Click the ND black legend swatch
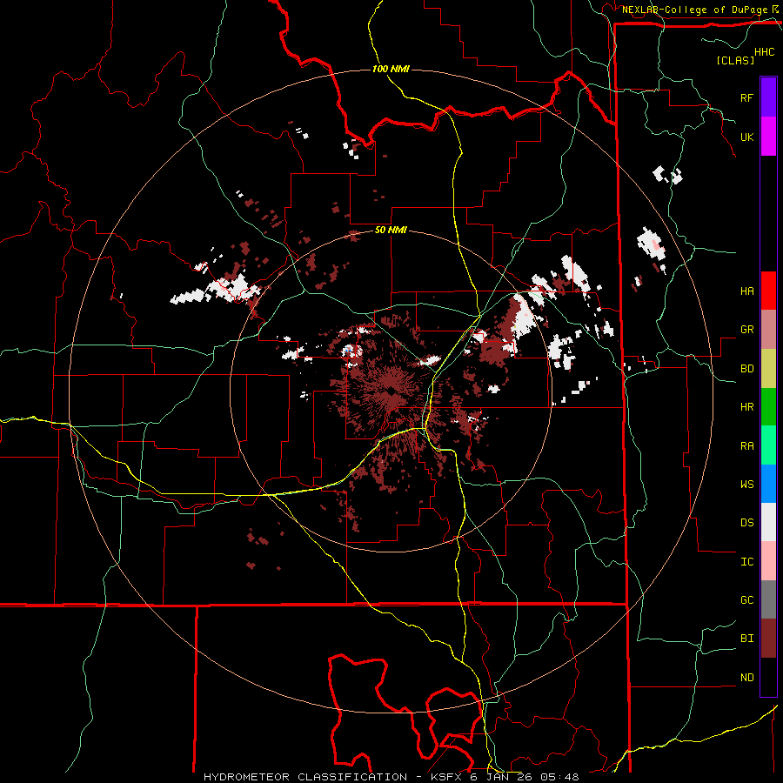 [x=768, y=677]
